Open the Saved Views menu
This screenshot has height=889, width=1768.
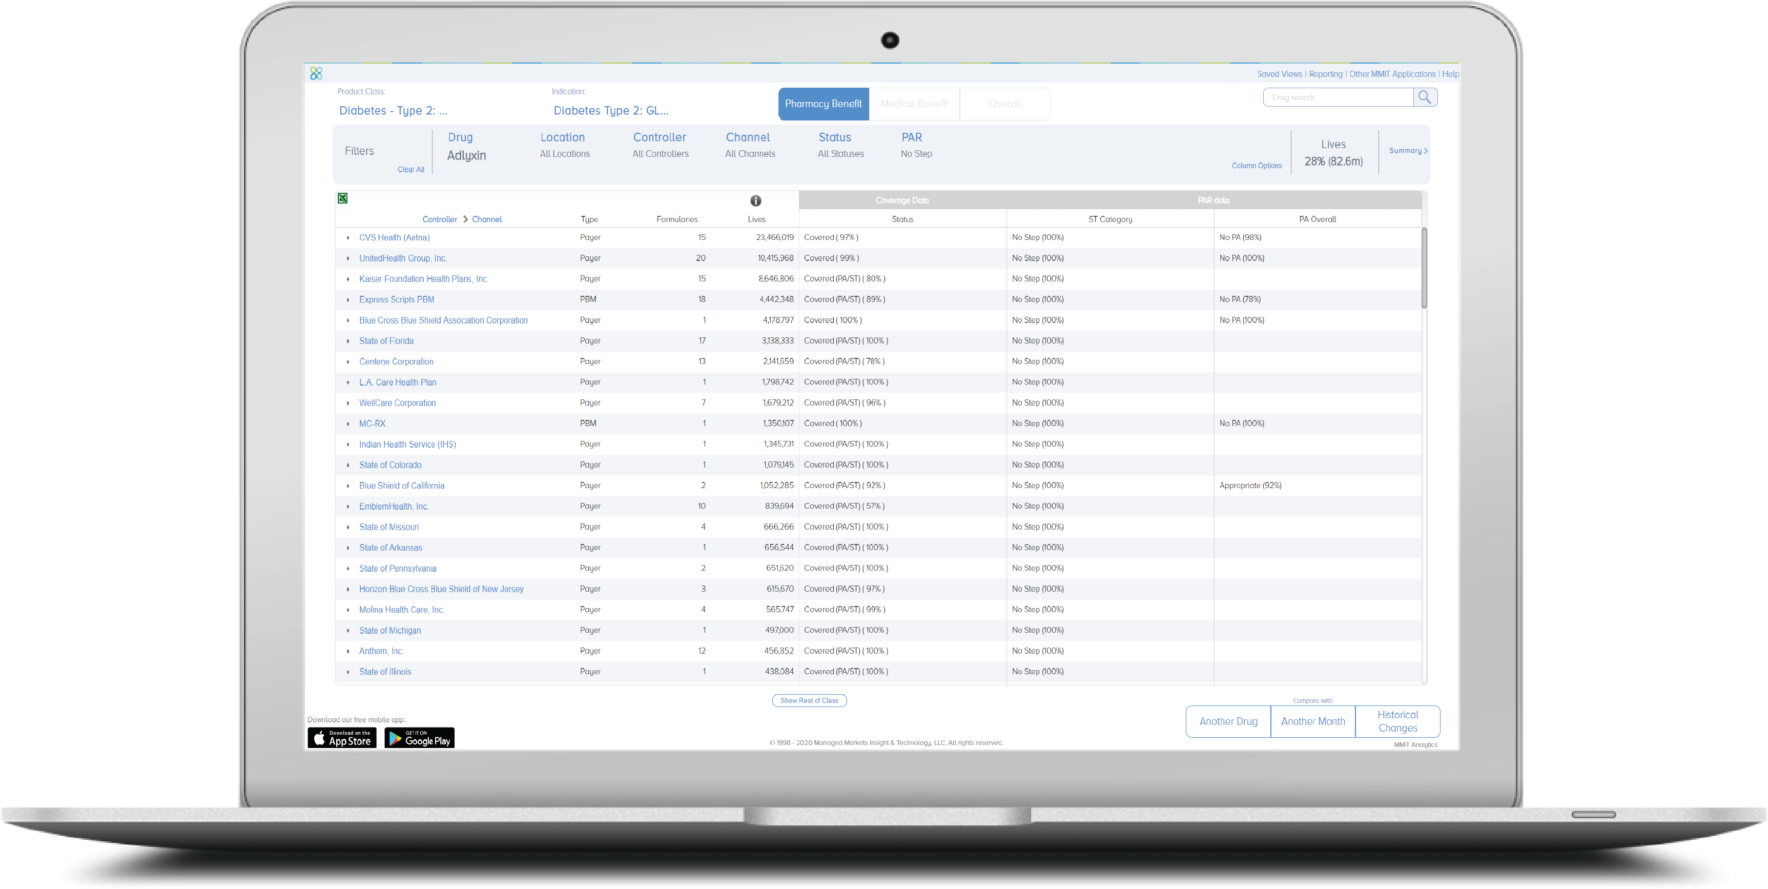pos(1278,73)
